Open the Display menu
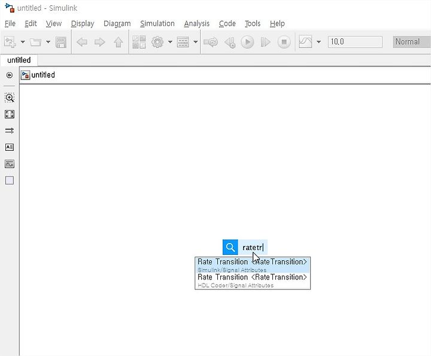431x356 pixels. pos(83,23)
